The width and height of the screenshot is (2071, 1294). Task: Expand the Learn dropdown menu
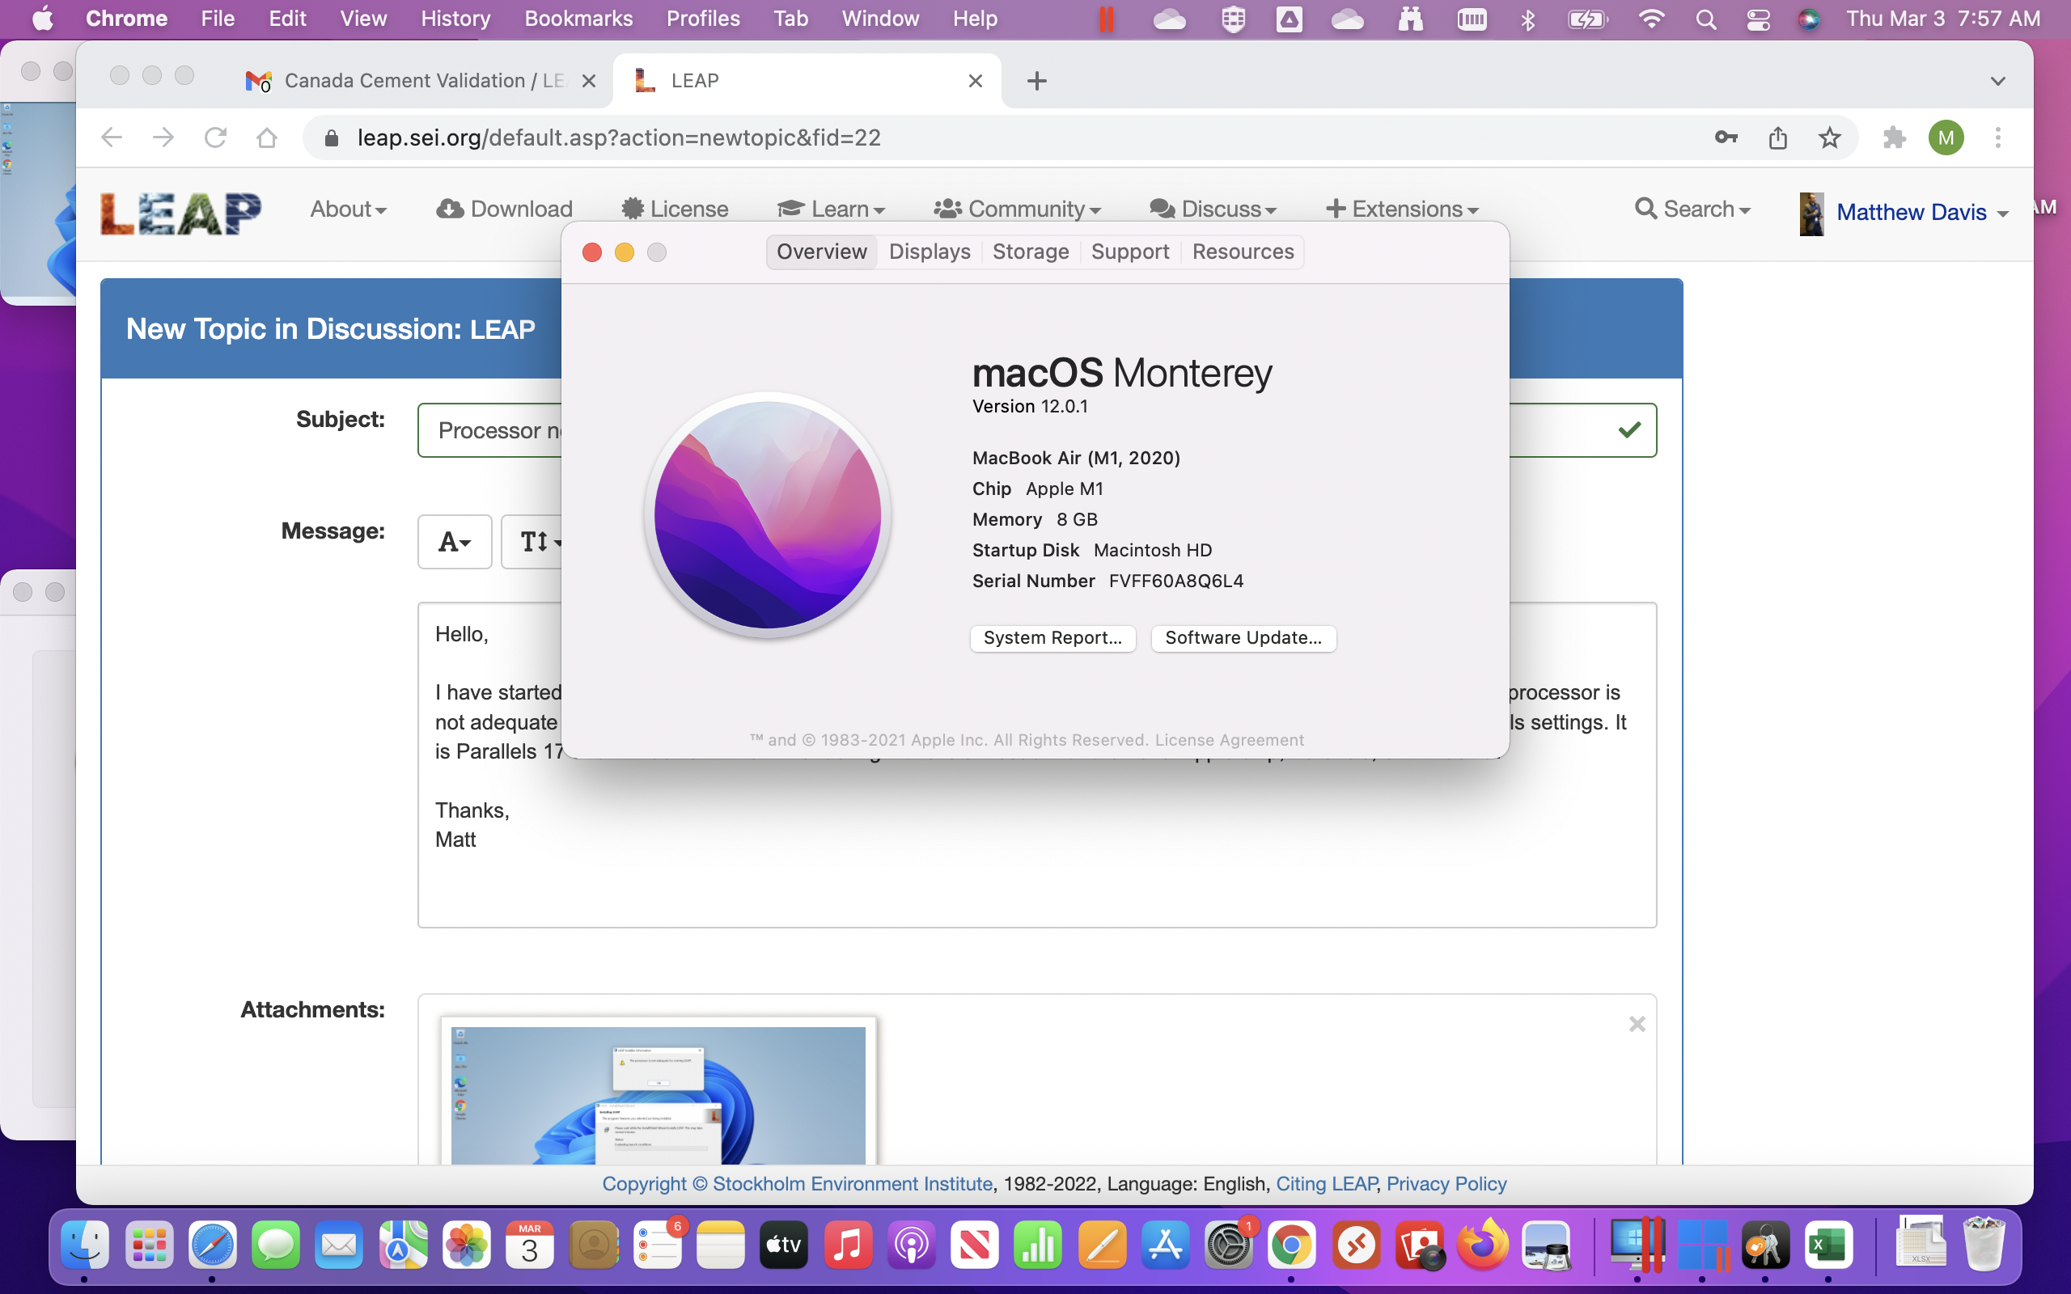pos(831,209)
